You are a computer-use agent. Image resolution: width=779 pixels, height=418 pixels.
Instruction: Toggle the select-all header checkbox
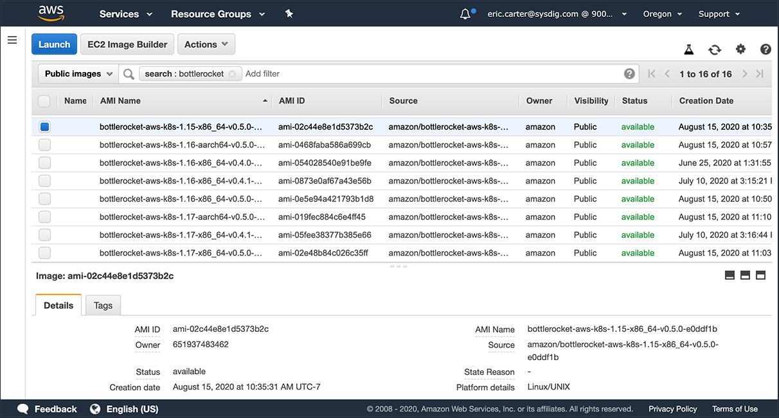(44, 101)
